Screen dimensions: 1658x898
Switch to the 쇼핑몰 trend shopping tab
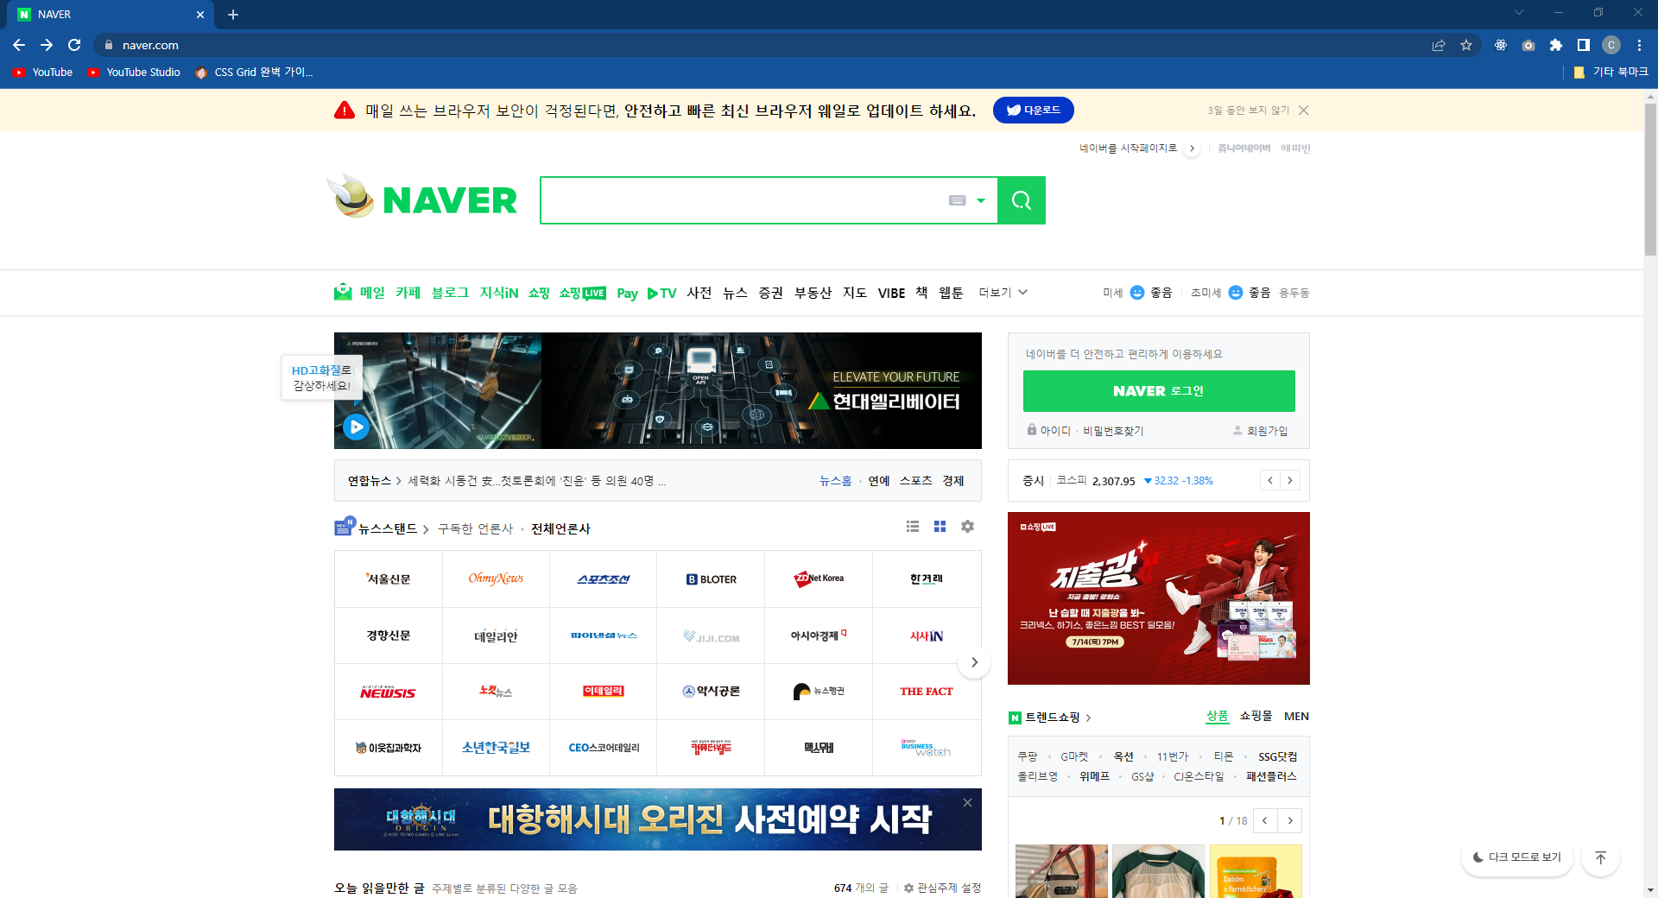pos(1256,716)
